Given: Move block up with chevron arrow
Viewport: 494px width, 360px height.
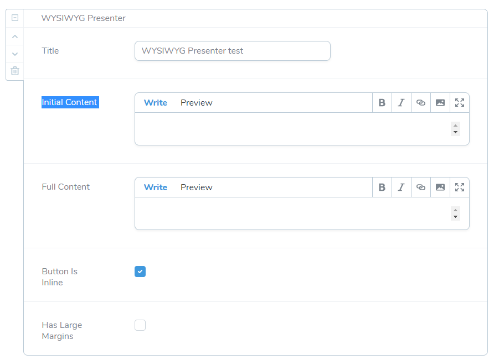Looking at the screenshot, I should (x=15, y=36).
